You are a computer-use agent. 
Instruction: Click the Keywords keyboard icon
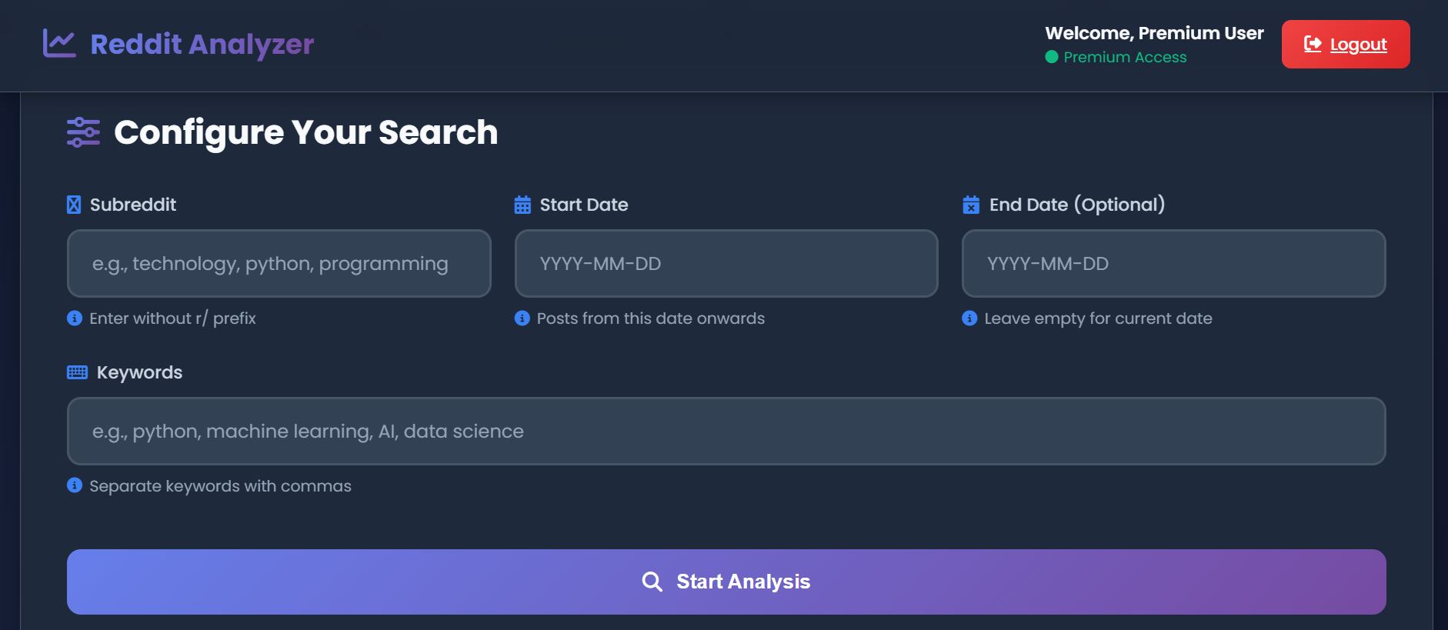(x=77, y=372)
